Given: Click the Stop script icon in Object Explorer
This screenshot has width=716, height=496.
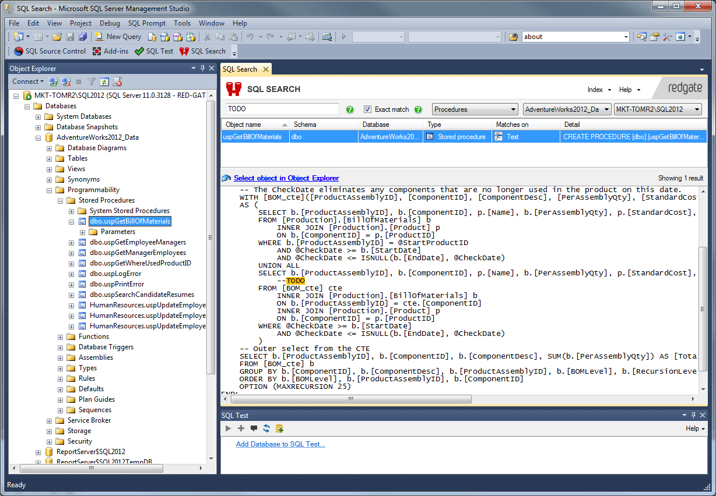Looking at the screenshot, I should [117, 82].
